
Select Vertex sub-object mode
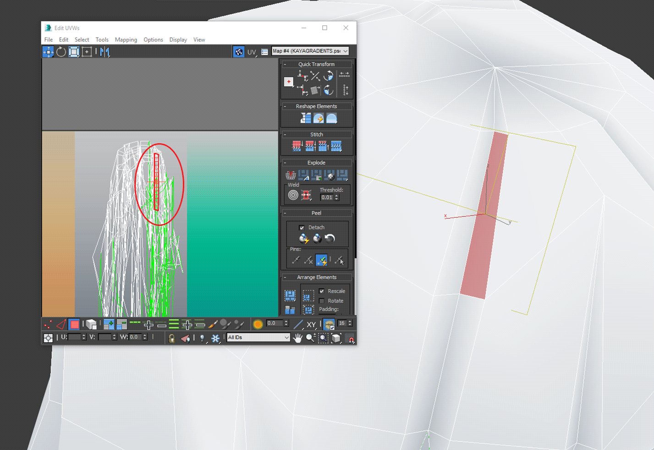coord(48,324)
